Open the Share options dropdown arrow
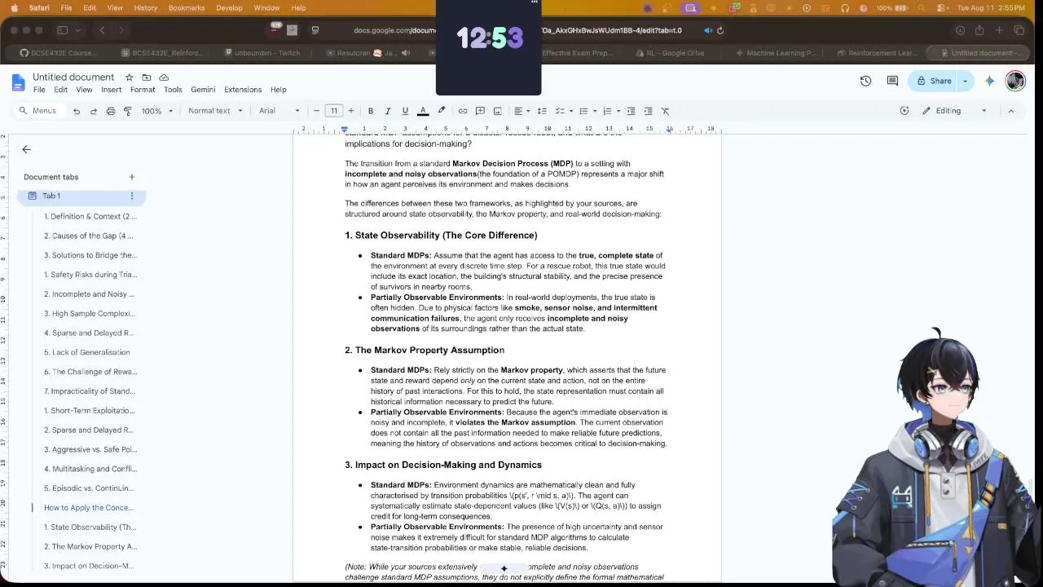The height and width of the screenshot is (587, 1043). point(966,81)
